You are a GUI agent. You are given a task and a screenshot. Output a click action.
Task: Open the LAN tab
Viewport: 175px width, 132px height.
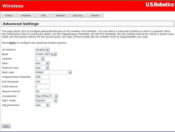(x=43, y=16)
